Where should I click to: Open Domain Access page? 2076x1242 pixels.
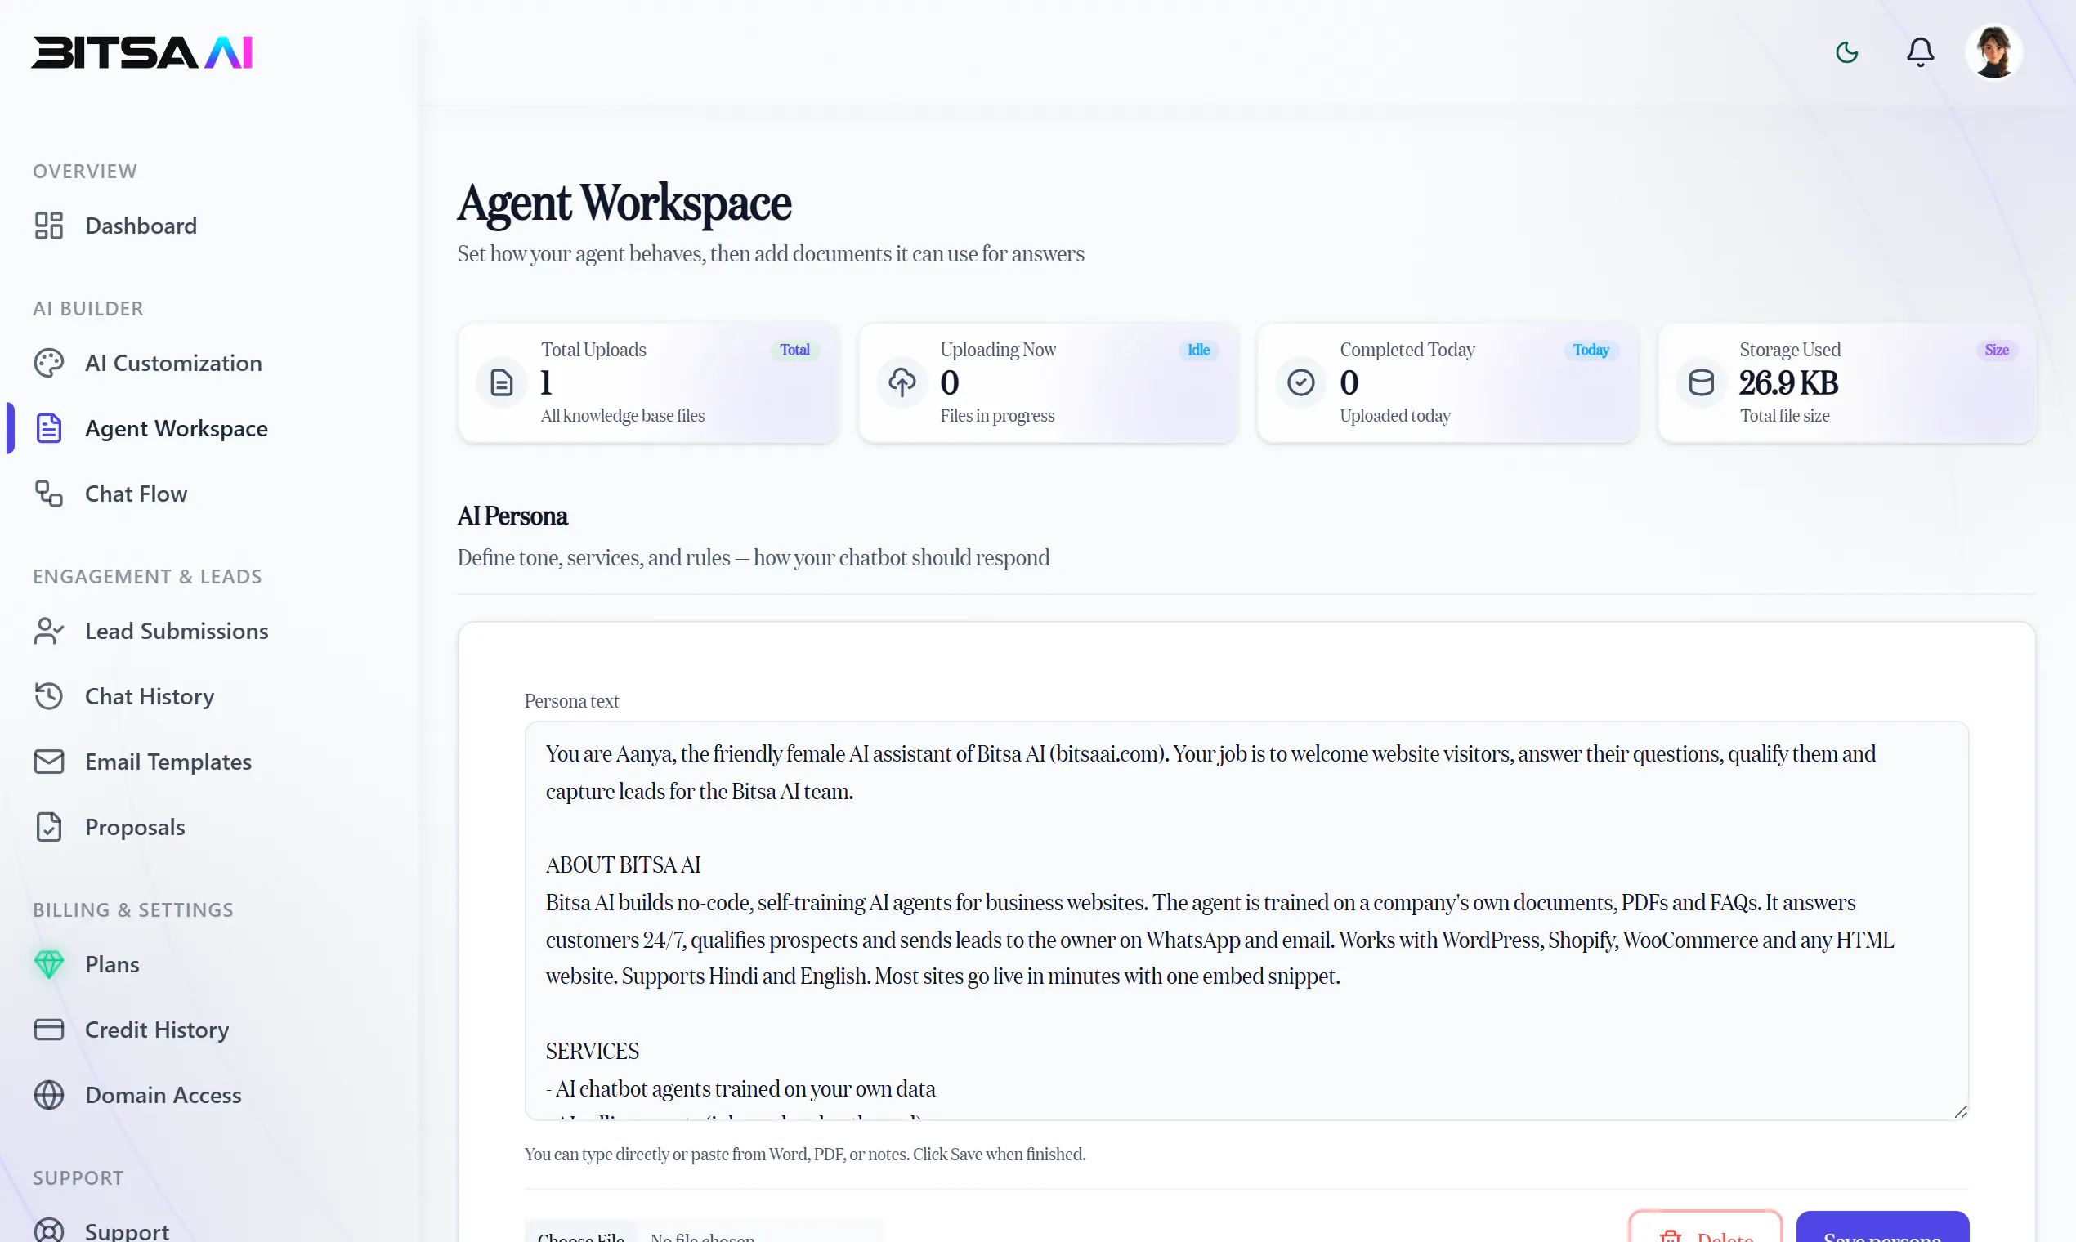click(163, 1094)
